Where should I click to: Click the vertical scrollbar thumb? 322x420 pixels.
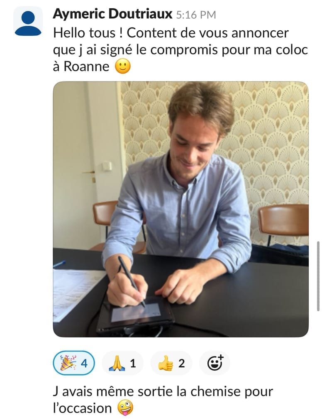318,276
